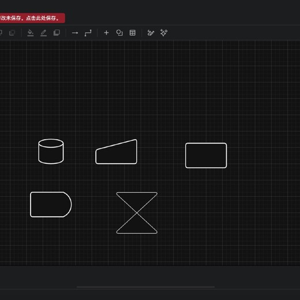Screen dimensions: 300x300
Task: Click the Table insert icon
Action: pos(133,33)
